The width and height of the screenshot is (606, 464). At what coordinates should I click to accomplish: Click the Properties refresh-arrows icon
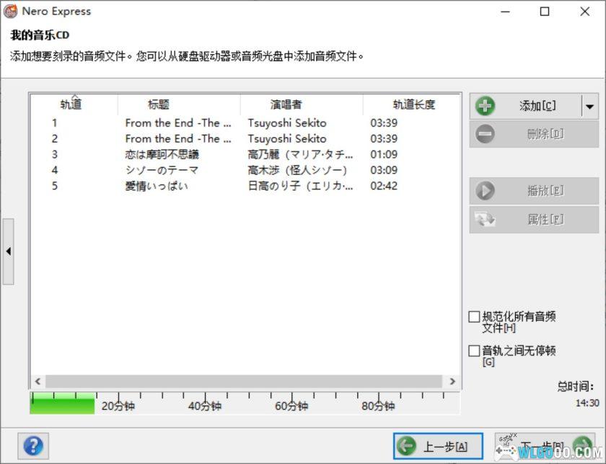tap(486, 218)
